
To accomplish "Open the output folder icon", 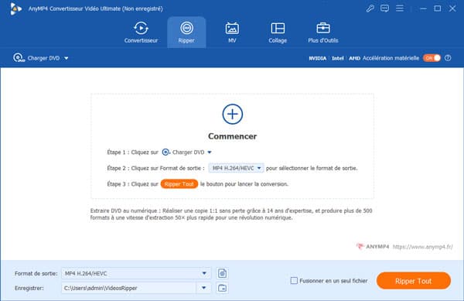I will click(x=222, y=288).
